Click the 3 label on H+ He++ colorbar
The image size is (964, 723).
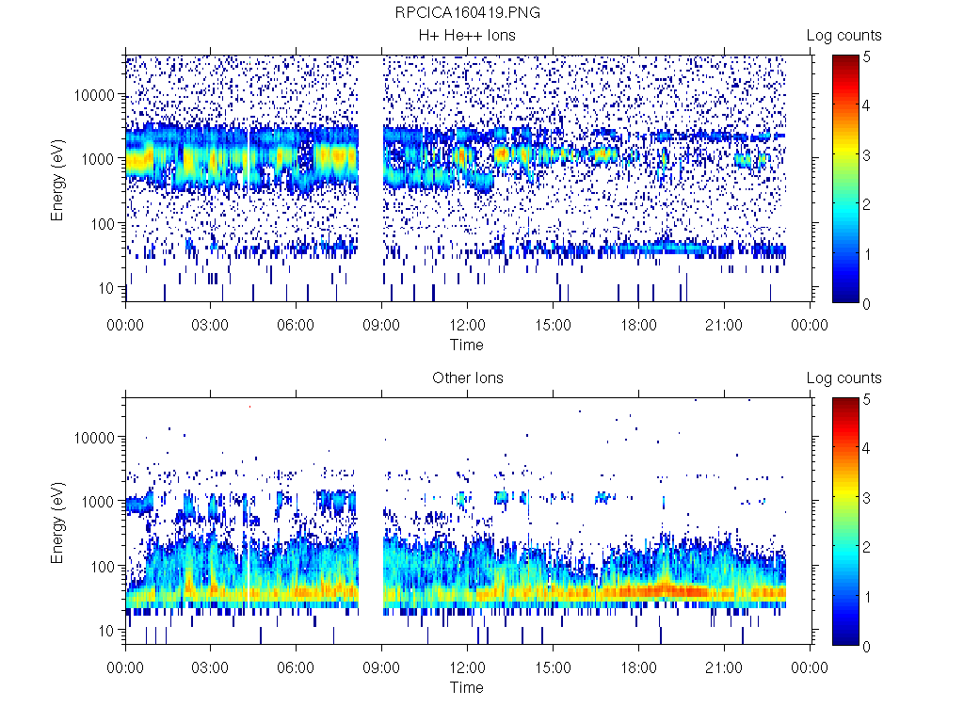[866, 155]
